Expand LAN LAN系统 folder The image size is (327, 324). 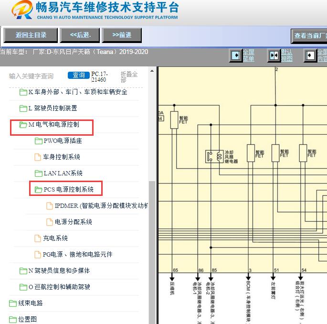click(x=63, y=173)
